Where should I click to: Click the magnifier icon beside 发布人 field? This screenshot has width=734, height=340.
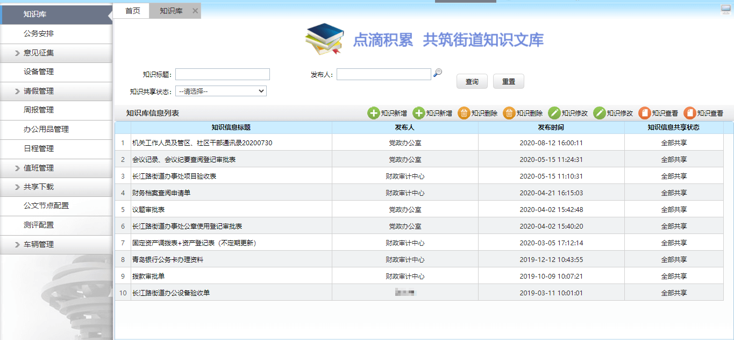pos(438,73)
